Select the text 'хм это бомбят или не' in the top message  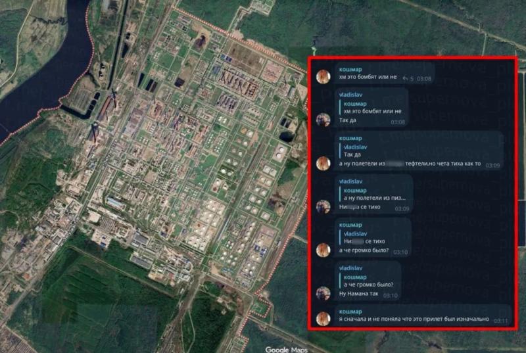368,77
